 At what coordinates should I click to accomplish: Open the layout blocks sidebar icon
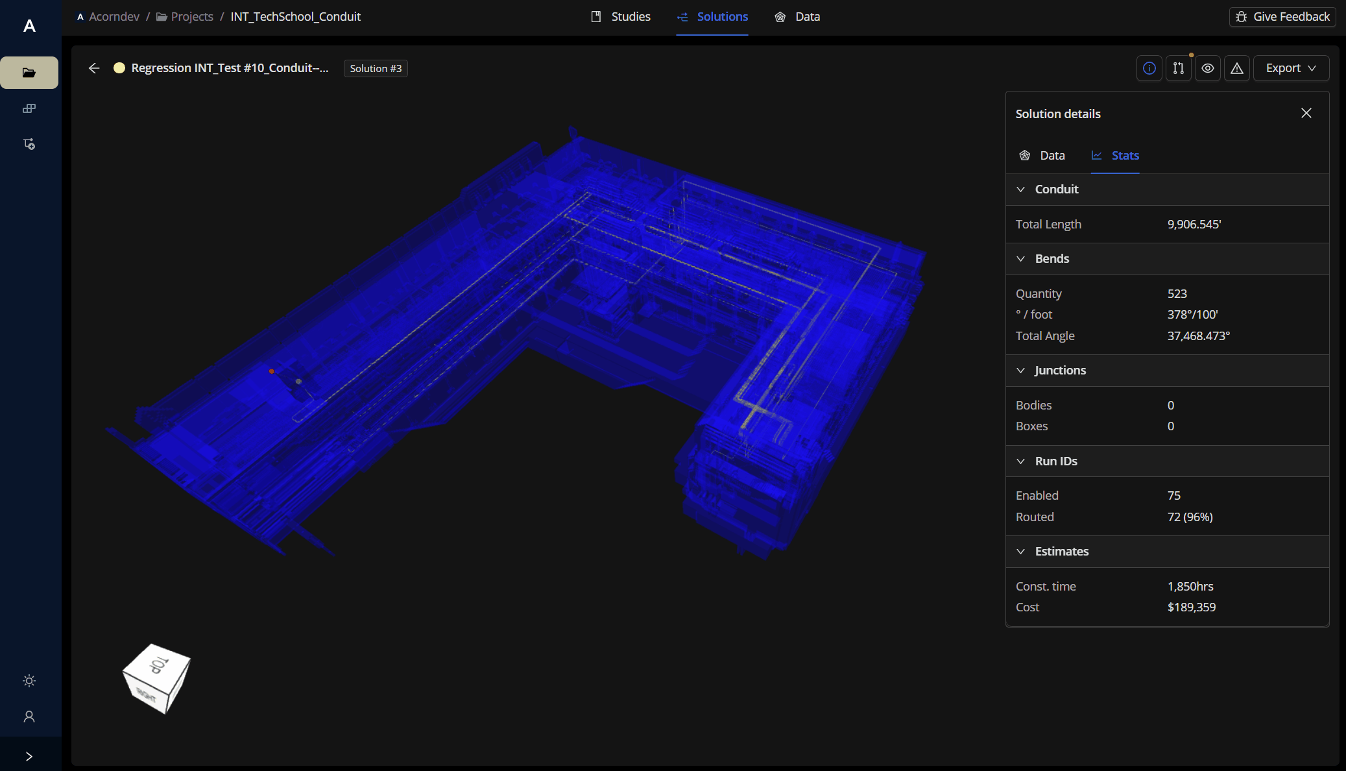[29, 108]
